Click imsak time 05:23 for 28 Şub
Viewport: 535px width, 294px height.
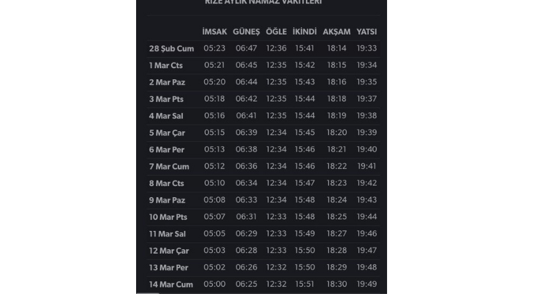pos(214,48)
